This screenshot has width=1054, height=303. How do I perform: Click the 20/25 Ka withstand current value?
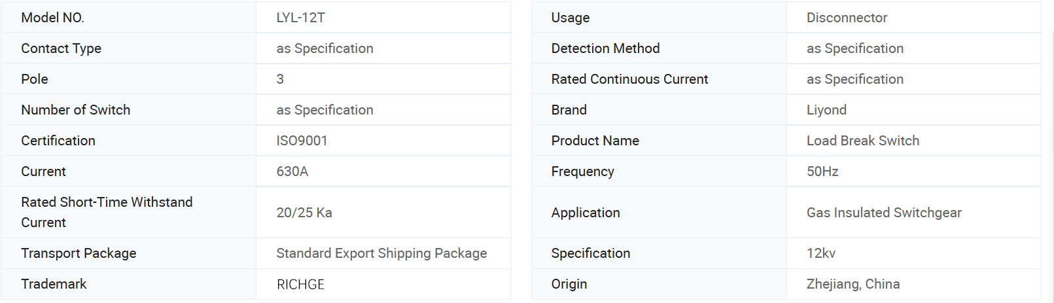(304, 213)
